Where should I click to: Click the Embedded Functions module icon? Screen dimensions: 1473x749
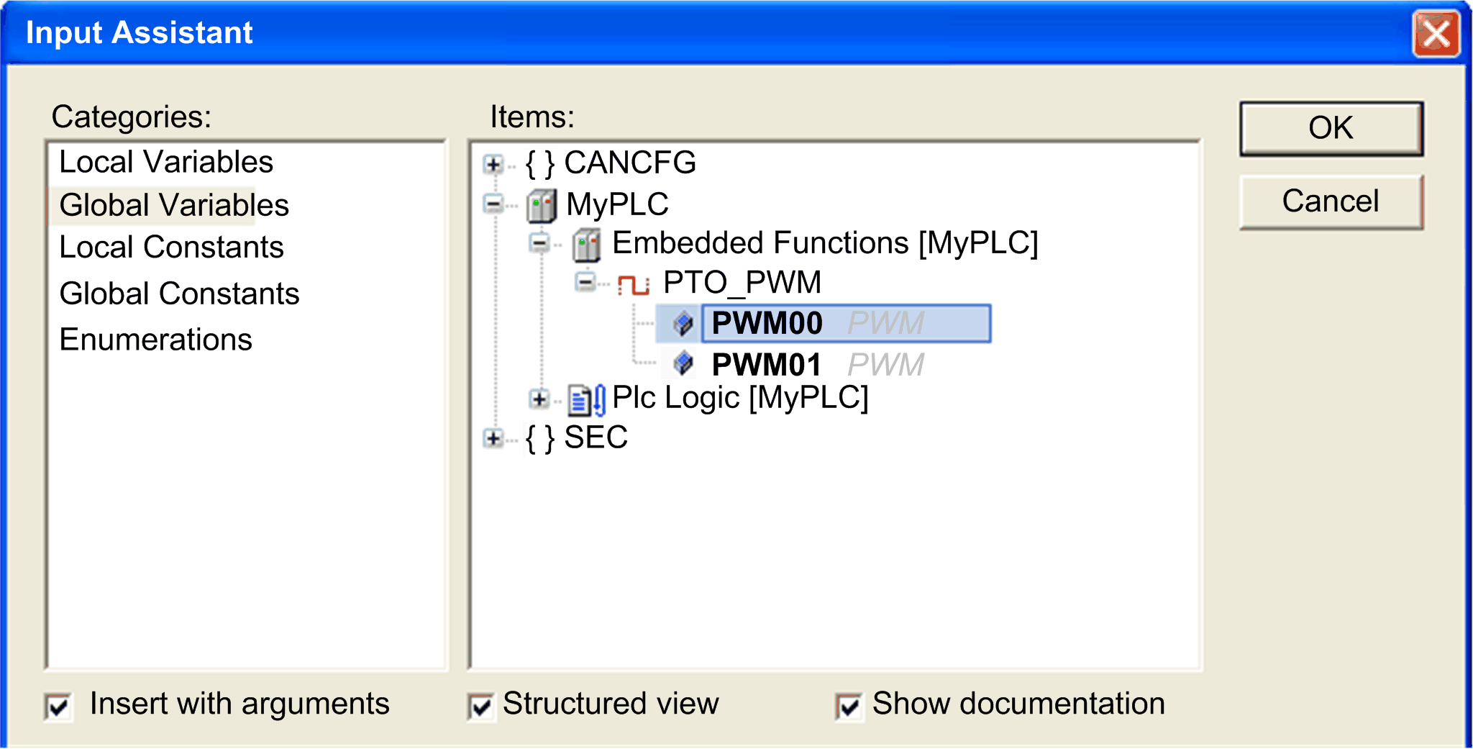586,245
